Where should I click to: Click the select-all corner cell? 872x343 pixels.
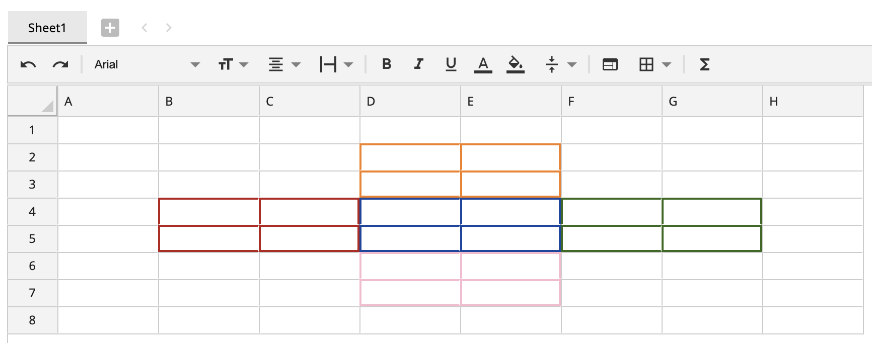click(33, 102)
